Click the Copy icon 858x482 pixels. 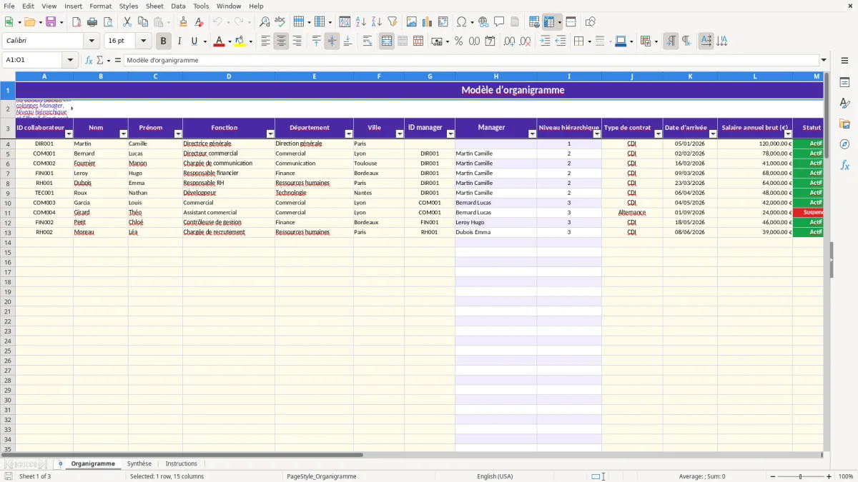[143, 22]
